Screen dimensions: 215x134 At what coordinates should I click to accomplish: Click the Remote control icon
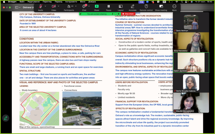coord(146,6)
